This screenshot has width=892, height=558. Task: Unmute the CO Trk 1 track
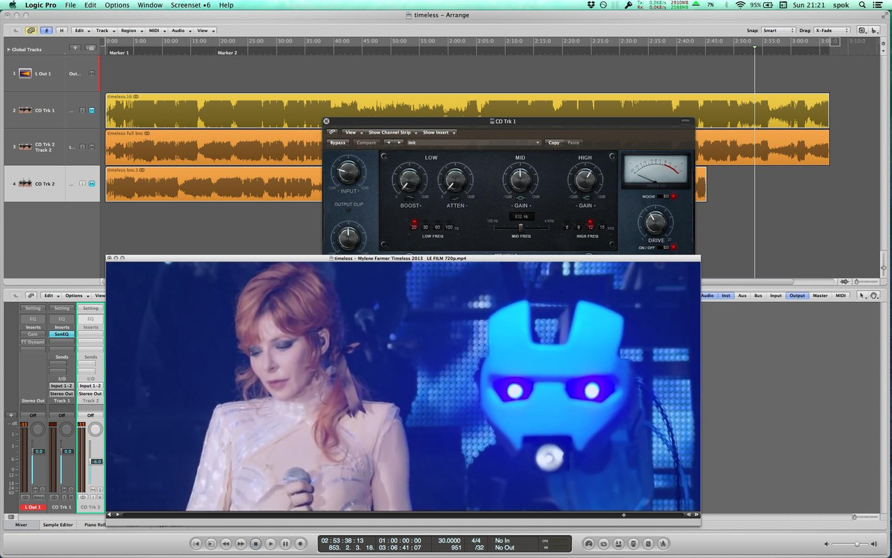[x=91, y=110]
